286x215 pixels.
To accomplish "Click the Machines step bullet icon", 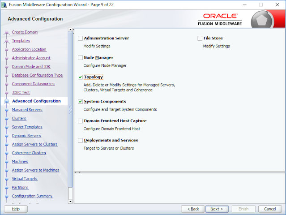I will point(7,162).
